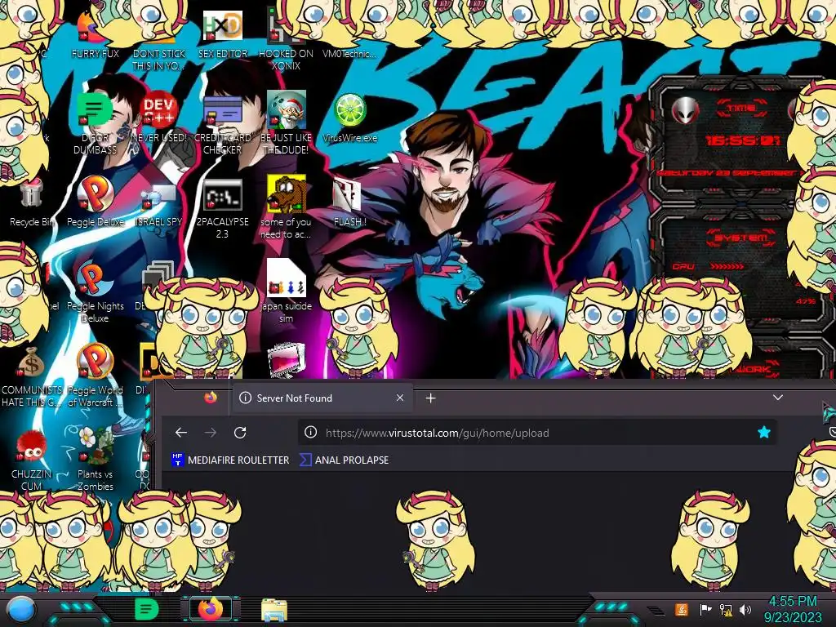The width and height of the screenshot is (836, 627).
Task: Open File Explorer from the taskbar
Action: click(274, 610)
